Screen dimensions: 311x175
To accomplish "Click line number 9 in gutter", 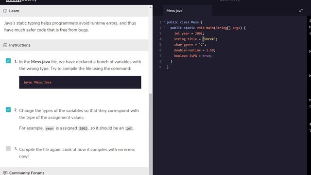I will [x=160, y=67].
